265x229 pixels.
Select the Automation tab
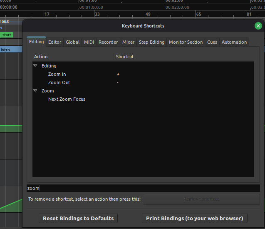[x=234, y=42]
